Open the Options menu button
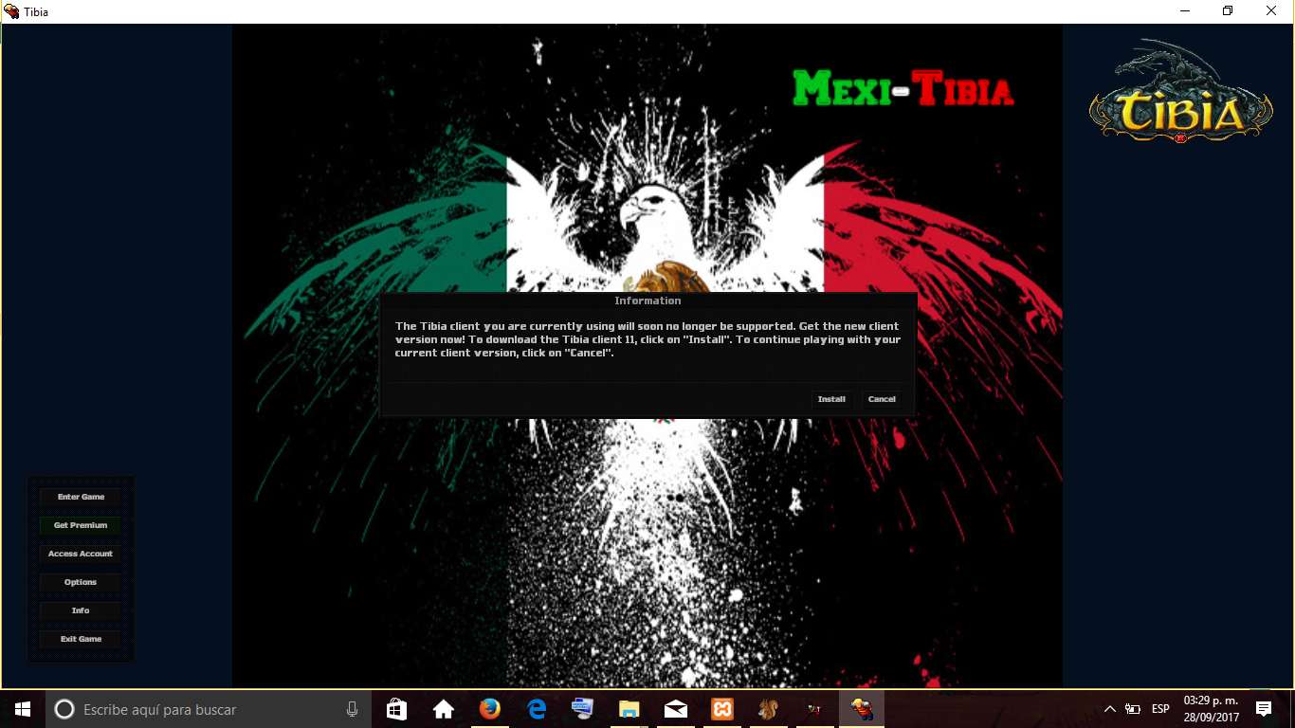This screenshot has height=728, width=1295. pos(81,582)
